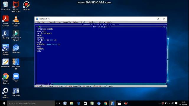This screenshot has width=189, height=106.
Task: Switch to Excel on the taskbar
Action: (x=92, y=103)
